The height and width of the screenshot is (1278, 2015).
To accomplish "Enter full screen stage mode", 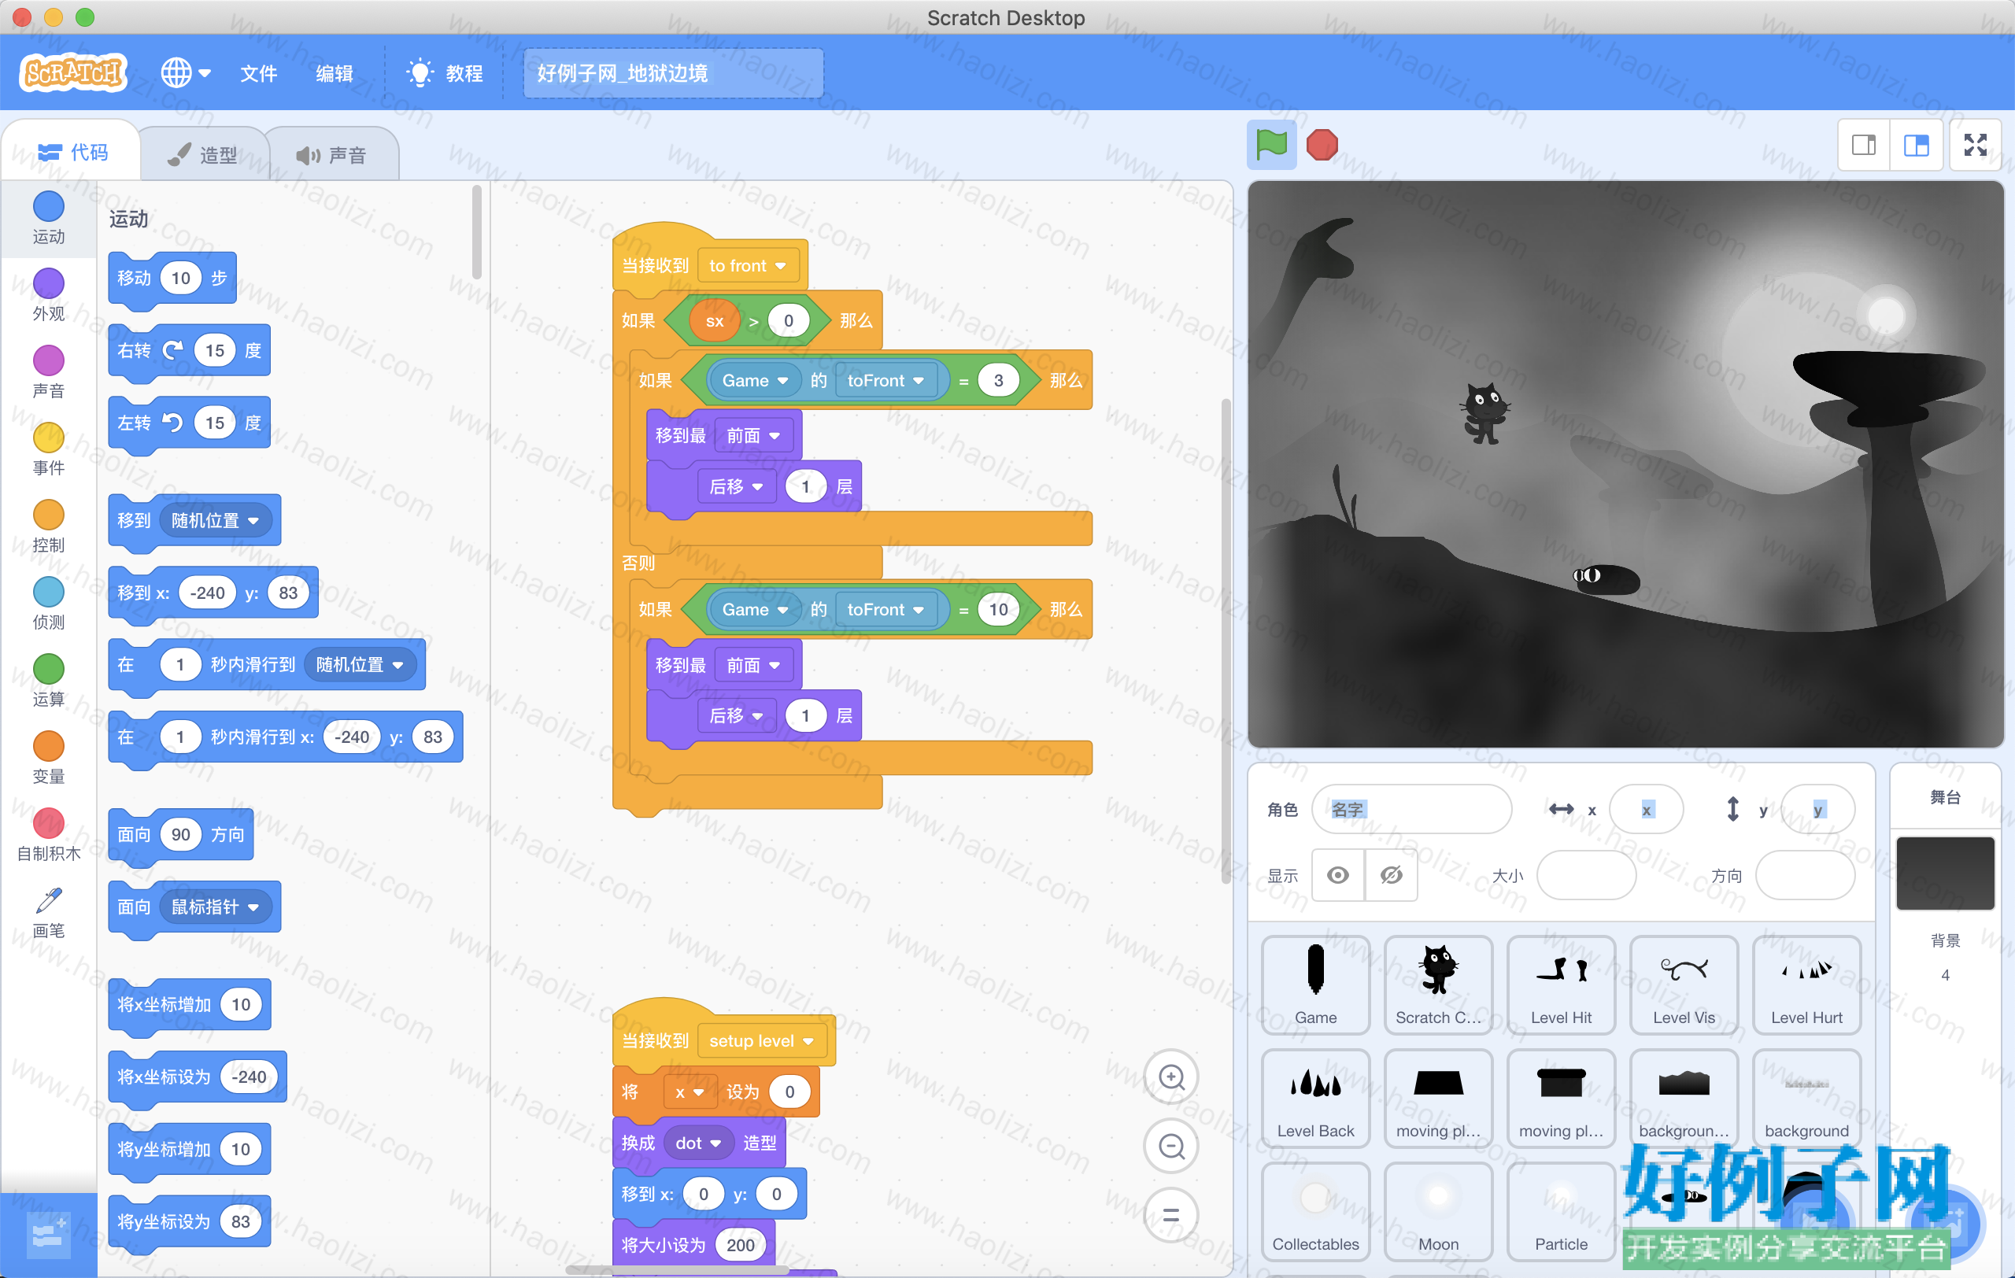I will point(1976,146).
